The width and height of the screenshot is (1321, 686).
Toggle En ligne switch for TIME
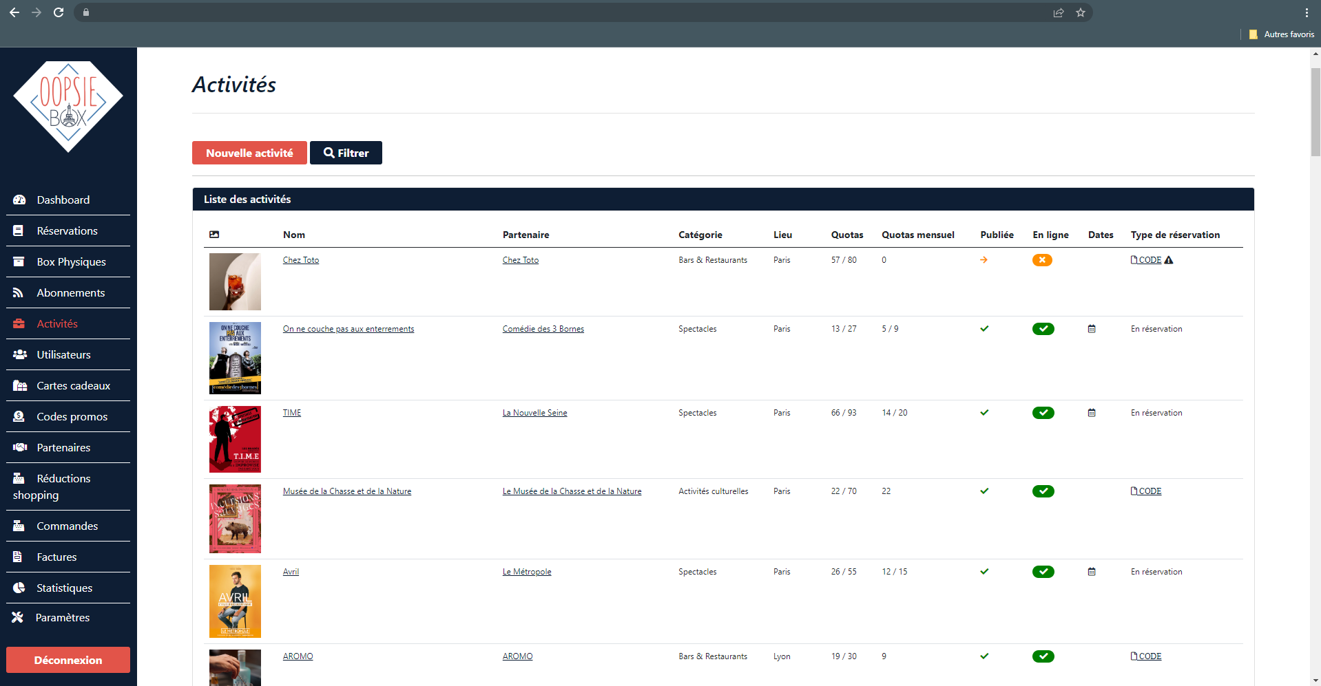[x=1043, y=413]
